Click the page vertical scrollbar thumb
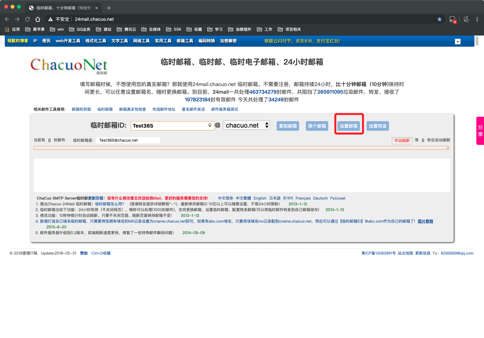484x338 pixels. (x=477, y=41)
